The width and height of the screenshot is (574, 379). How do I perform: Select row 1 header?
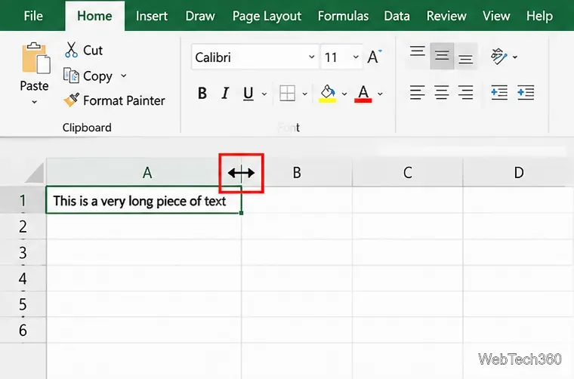(x=23, y=200)
